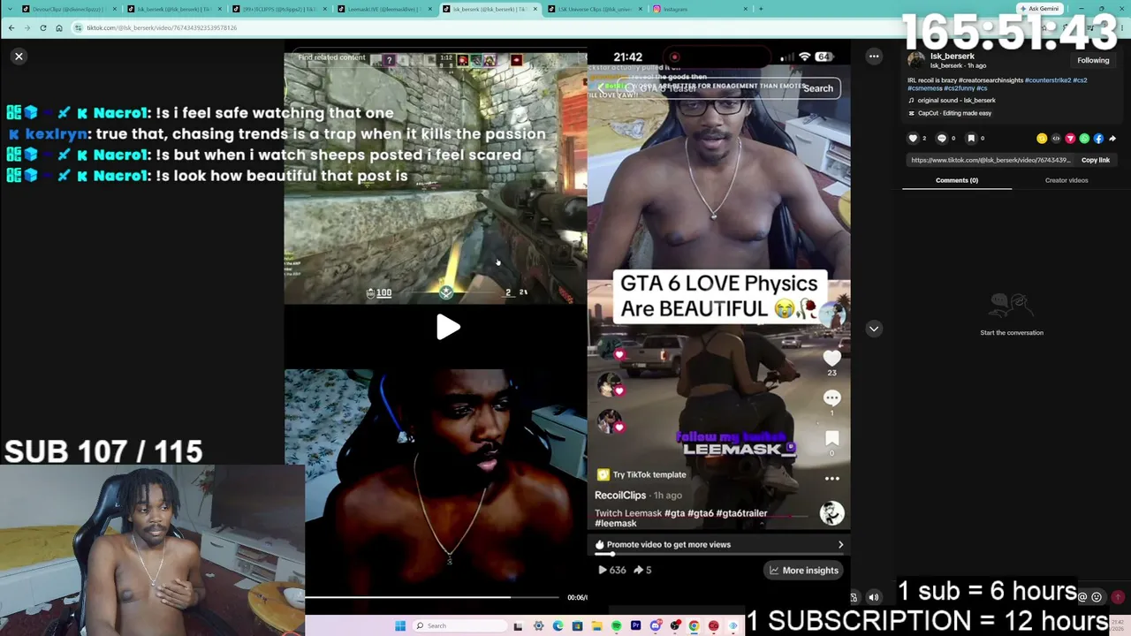The height and width of the screenshot is (636, 1131).
Task: Open the video more options menu
Action: 874,57
